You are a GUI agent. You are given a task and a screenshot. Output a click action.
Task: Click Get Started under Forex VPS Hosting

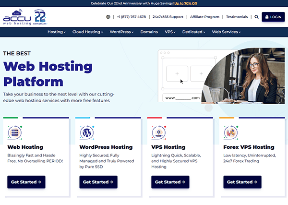coord(242,182)
